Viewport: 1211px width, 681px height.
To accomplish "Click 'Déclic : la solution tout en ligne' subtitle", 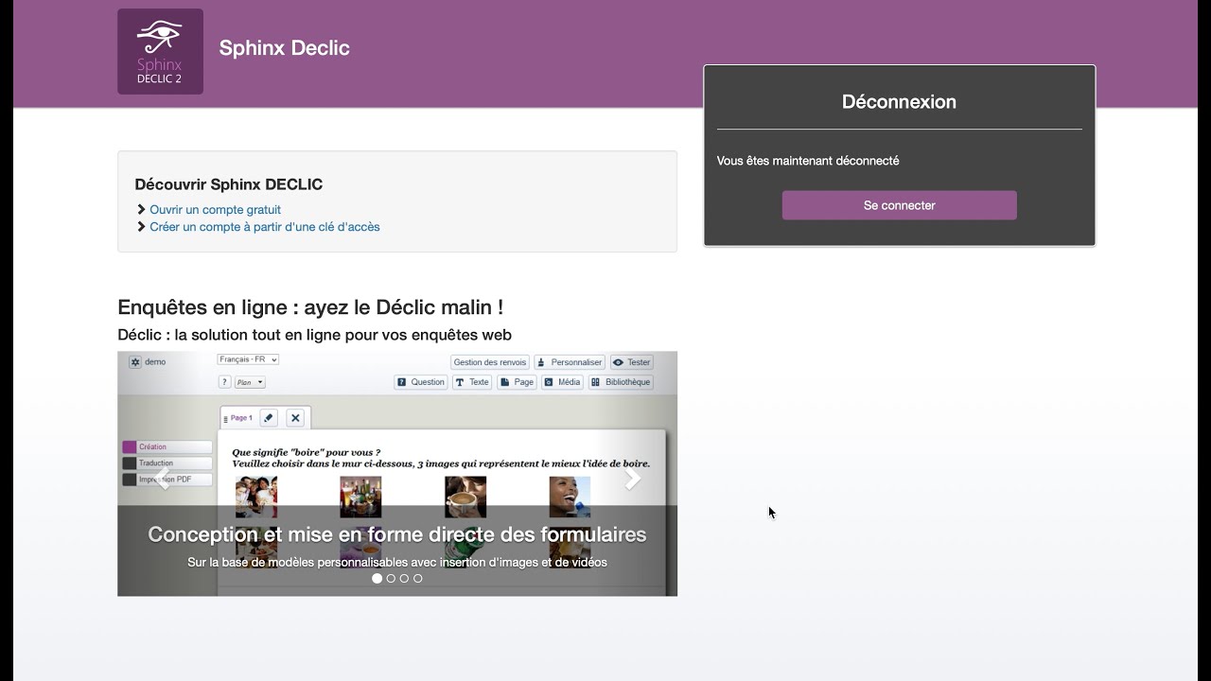I will click(x=314, y=335).
